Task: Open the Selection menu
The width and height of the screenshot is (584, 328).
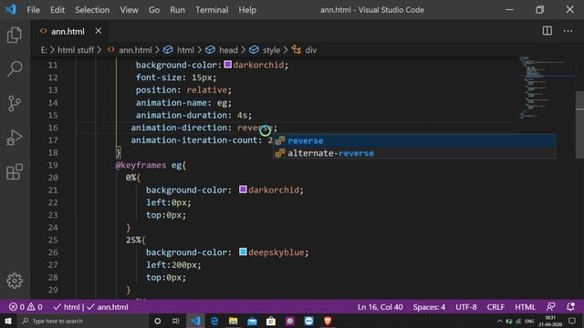Action: (x=92, y=10)
